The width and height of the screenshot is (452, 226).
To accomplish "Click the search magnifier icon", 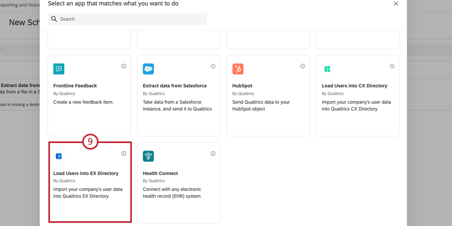I will coord(54,19).
